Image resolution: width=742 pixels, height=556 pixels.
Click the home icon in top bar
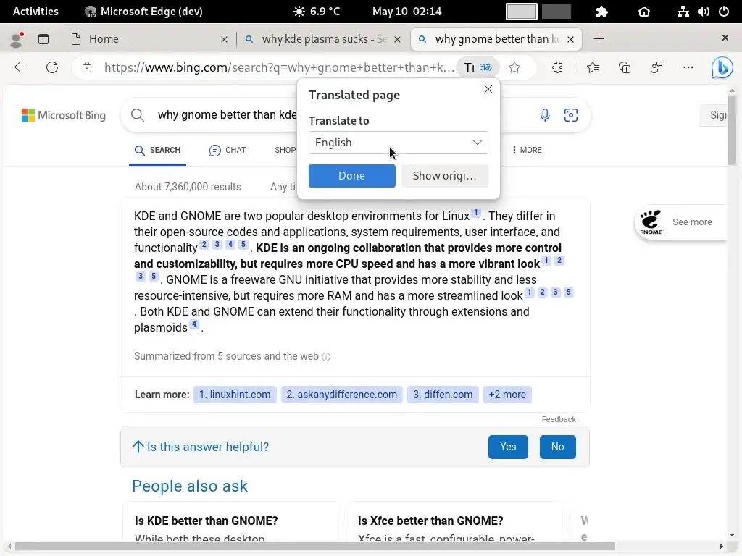click(644, 12)
